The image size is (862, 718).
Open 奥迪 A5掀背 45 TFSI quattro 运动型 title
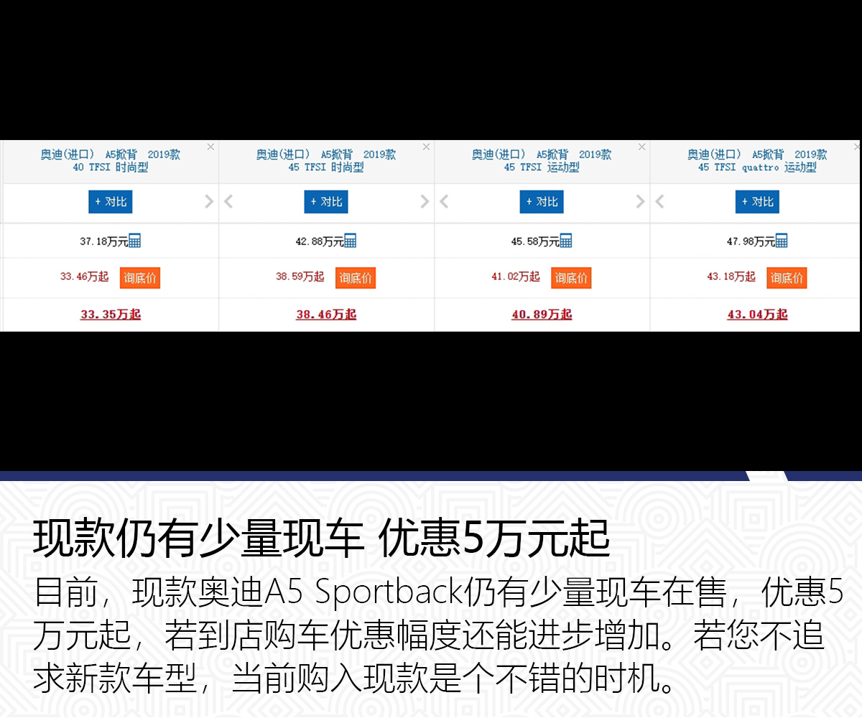pyautogui.click(x=757, y=161)
